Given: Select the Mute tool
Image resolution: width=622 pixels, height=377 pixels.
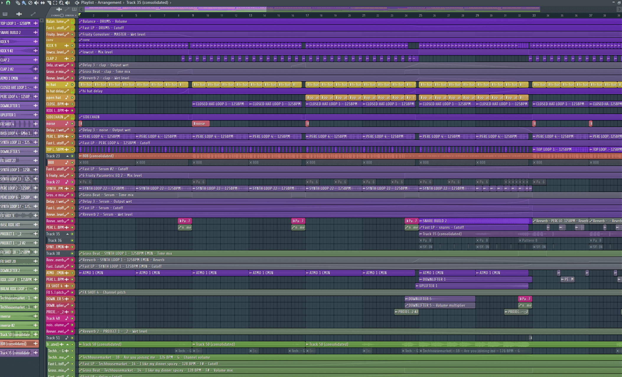Looking at the screenshot, I should (36, 3).
